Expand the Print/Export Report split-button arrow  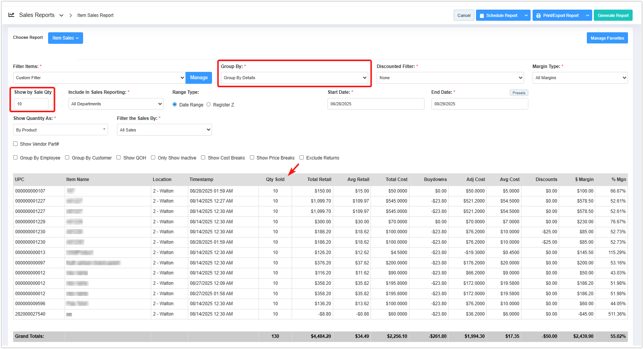[x=587, y=15]
